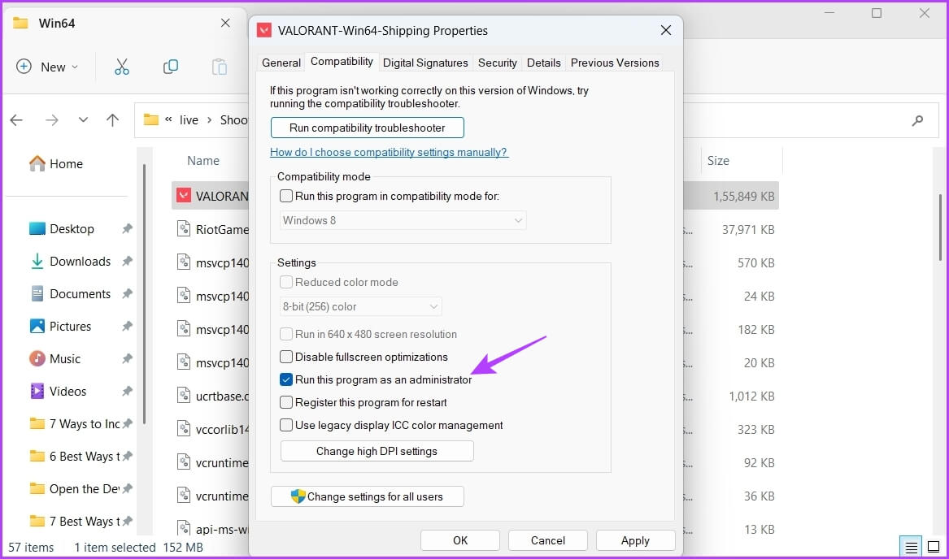The image size is (949, 559).
Task: Switch to the Digital Signatures tab
Action: point(425,63)
